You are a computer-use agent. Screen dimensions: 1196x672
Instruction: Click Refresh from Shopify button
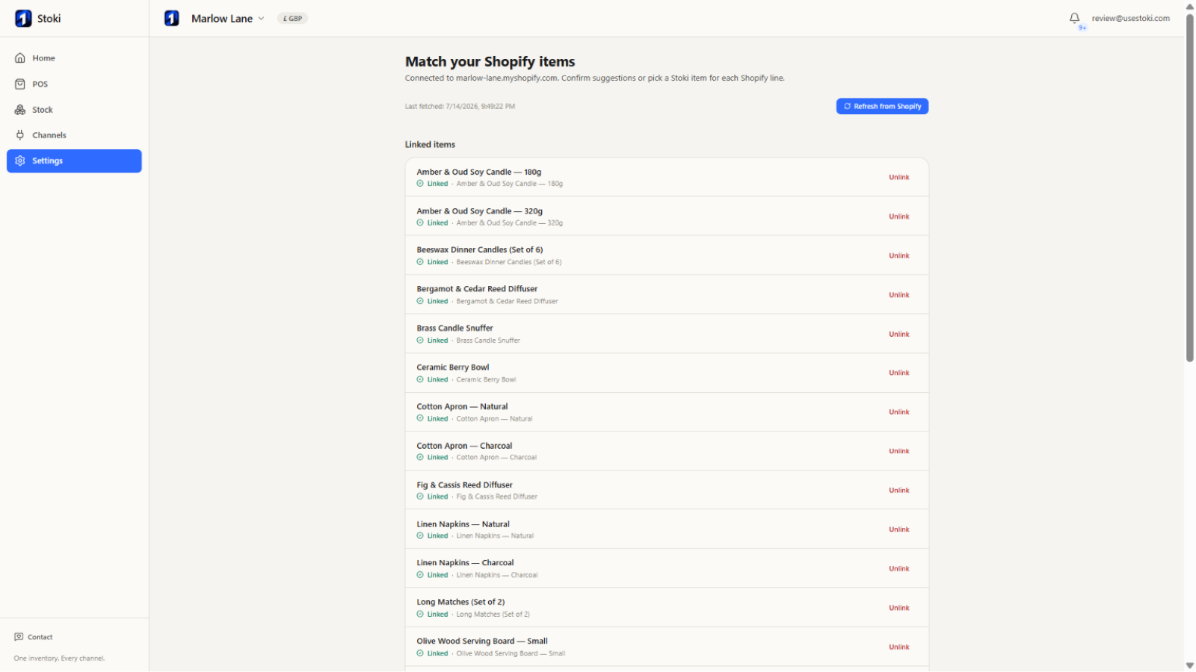pos(882,106)
